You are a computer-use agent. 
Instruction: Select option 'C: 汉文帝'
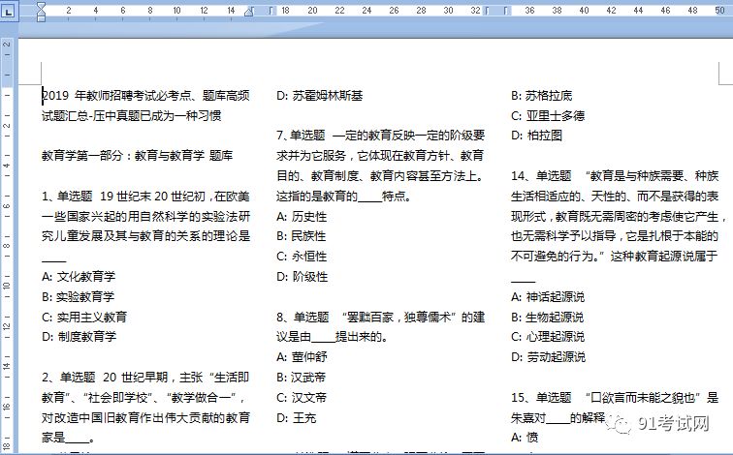coord(302,398)
